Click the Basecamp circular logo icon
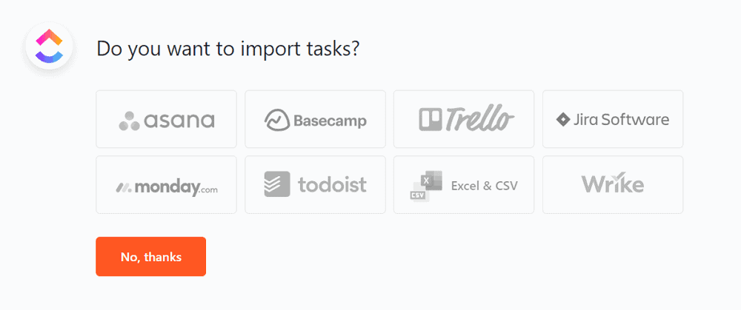 tap(277, 119)
